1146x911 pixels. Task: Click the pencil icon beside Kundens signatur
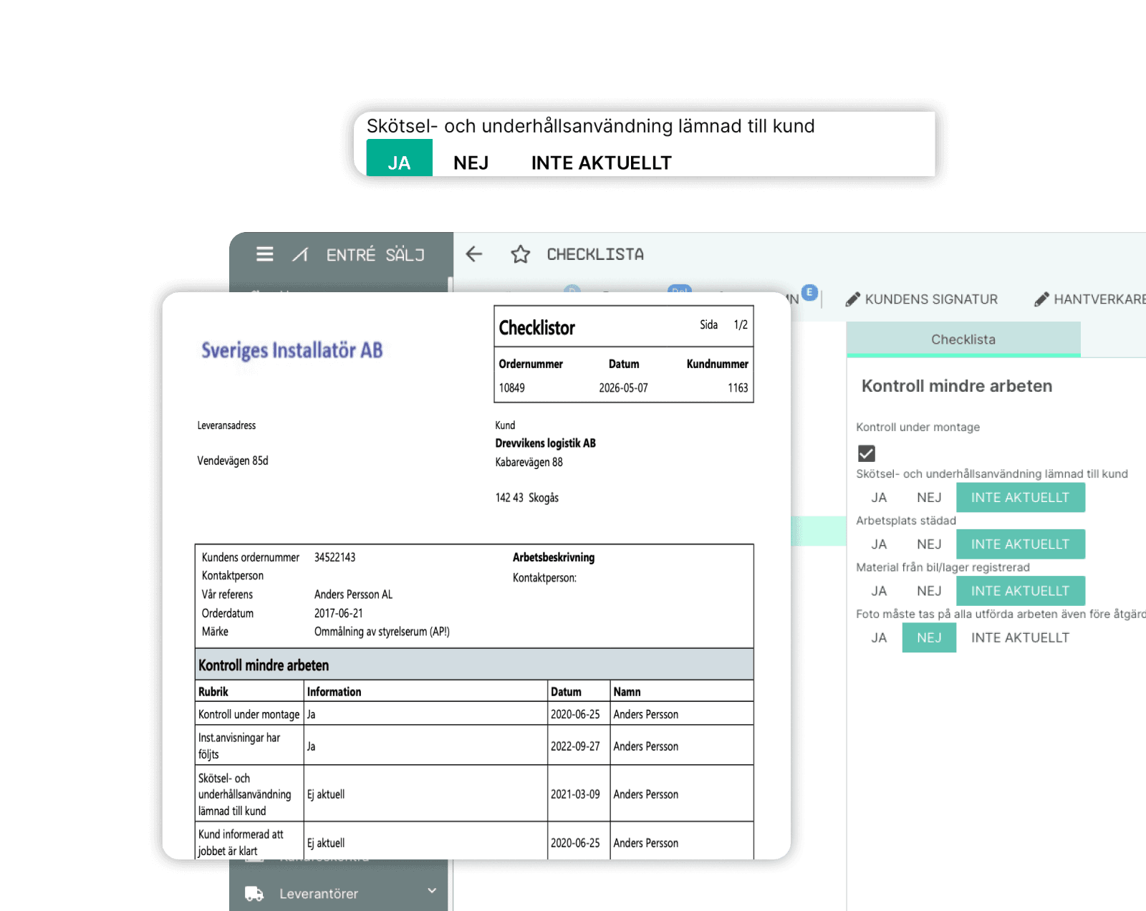[x=852, y=299]
